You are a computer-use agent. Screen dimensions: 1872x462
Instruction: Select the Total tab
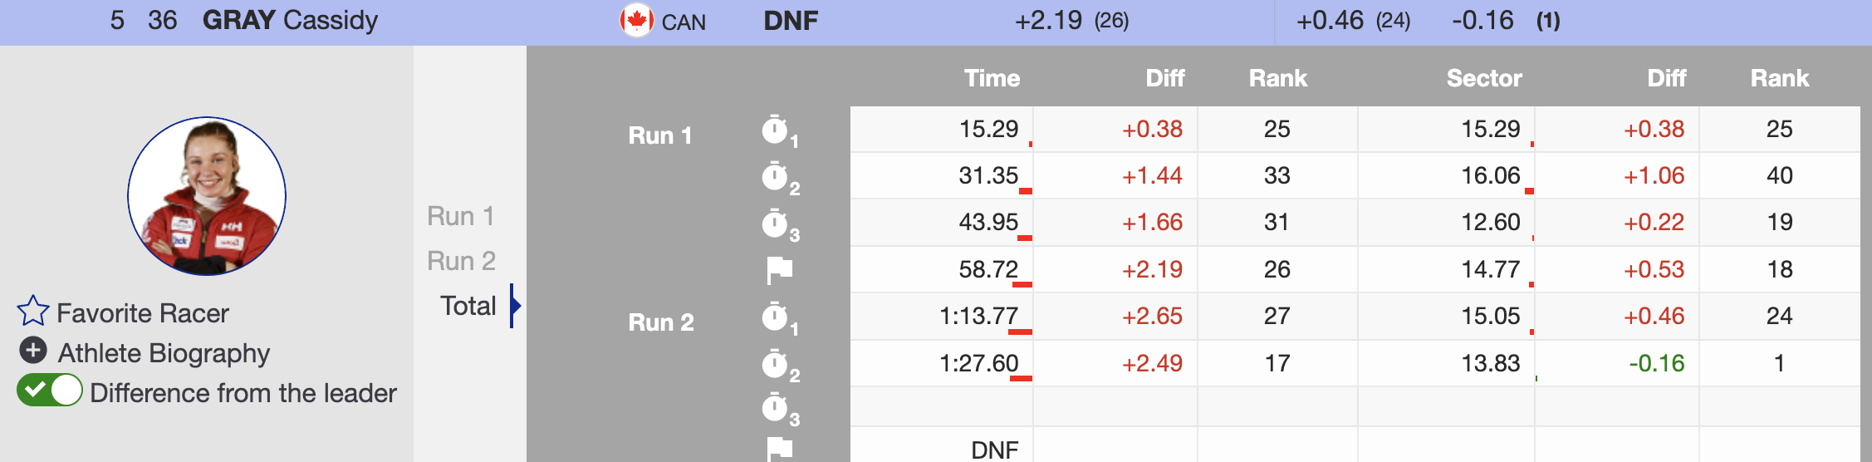point(468,306)
